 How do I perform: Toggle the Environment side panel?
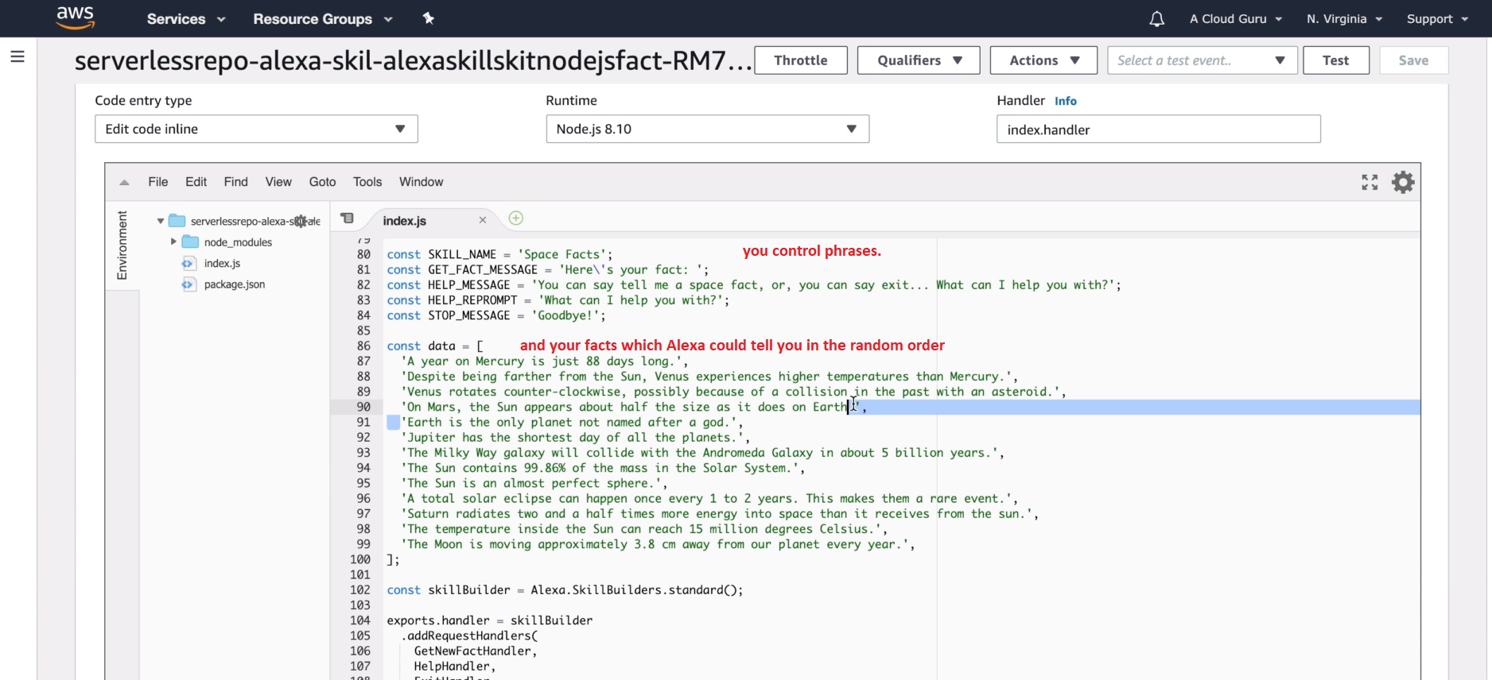pos(122,245)
